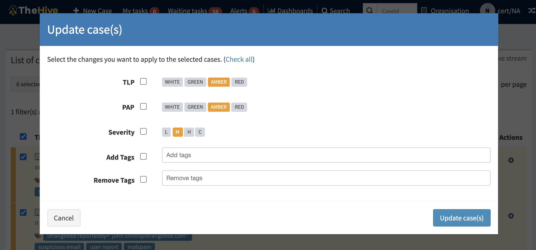Open the Dashboards chart icon

tap(272, 11)
